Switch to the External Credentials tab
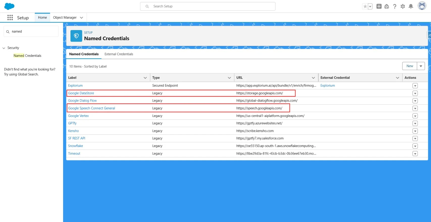This screenshot has width=431, height=222. point(119,54)
